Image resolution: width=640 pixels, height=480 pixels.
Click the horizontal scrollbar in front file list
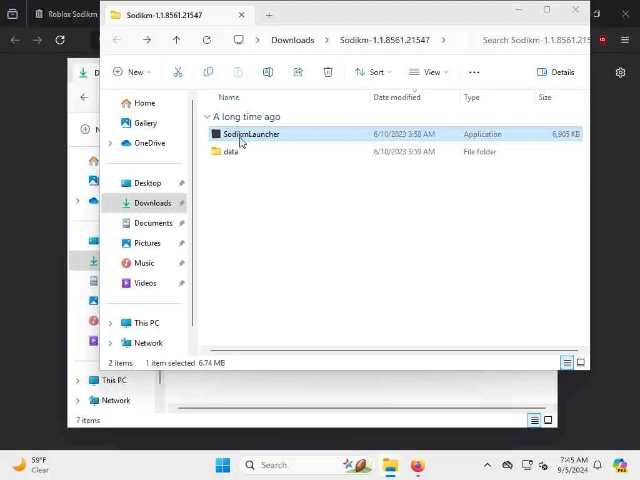click(394, 350)
